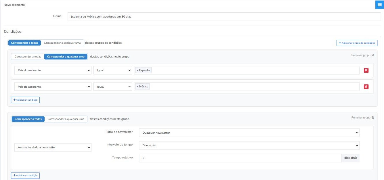Click the 'Filtro de newsletter' label
The image size is (384, 180).
tap(119, 132)
